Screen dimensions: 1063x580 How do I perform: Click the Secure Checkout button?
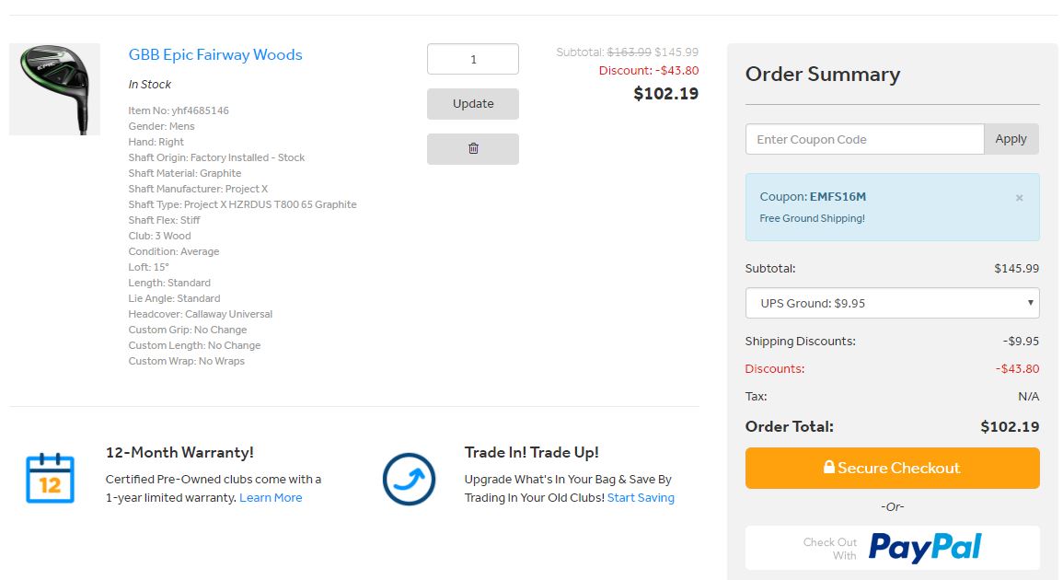pos(892,468)
